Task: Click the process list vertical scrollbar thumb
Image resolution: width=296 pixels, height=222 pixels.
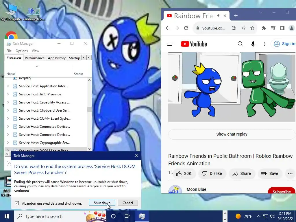Action: click(x=89, y=109)
